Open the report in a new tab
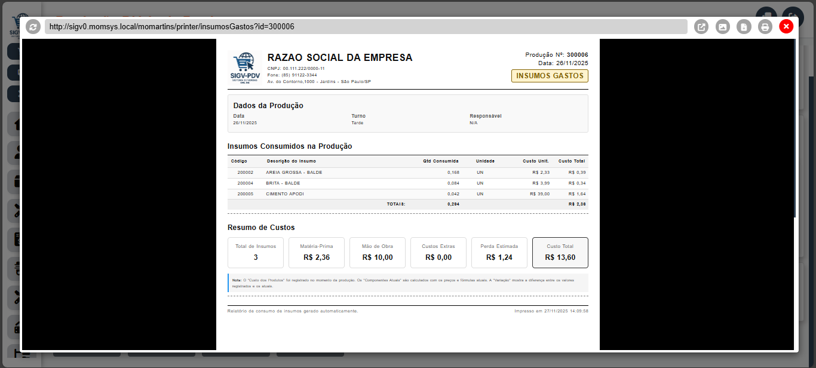 701,26
